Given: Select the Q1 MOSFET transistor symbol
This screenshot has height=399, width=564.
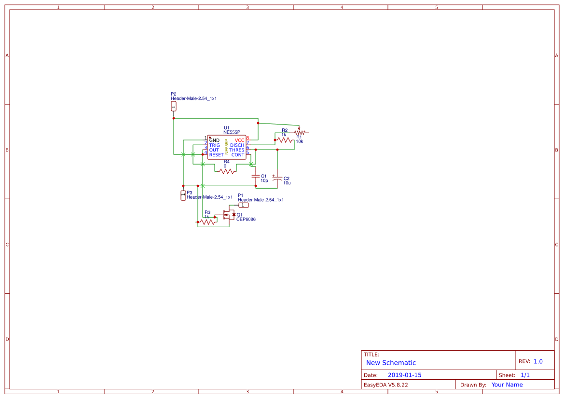Looking at the screenshot, I should [229, 215].
